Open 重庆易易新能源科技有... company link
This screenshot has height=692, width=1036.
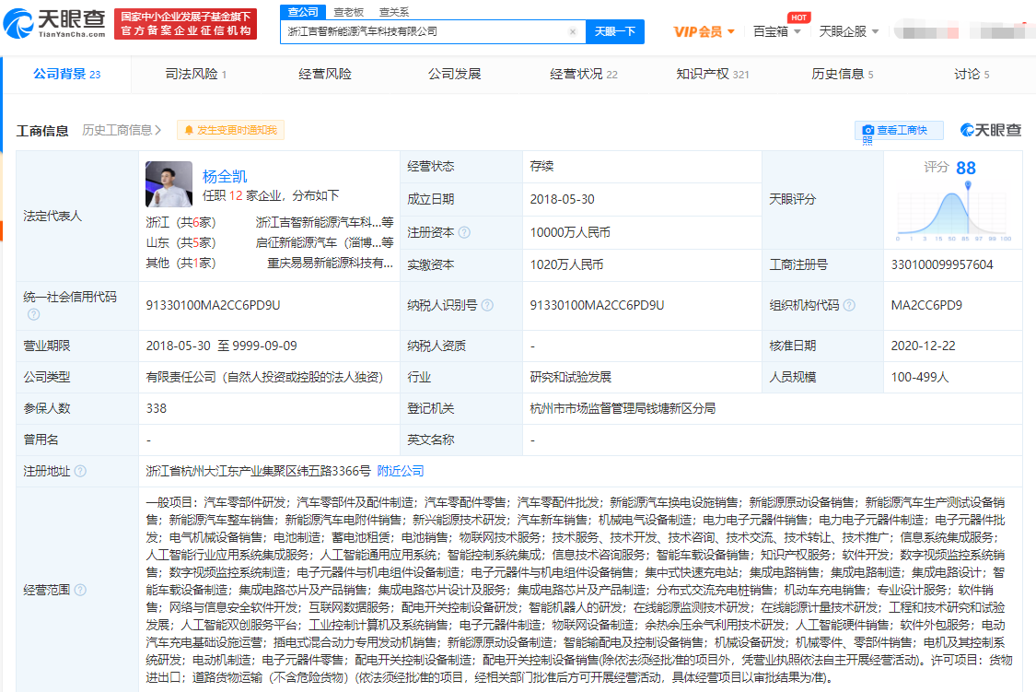(x=331, y=263)
